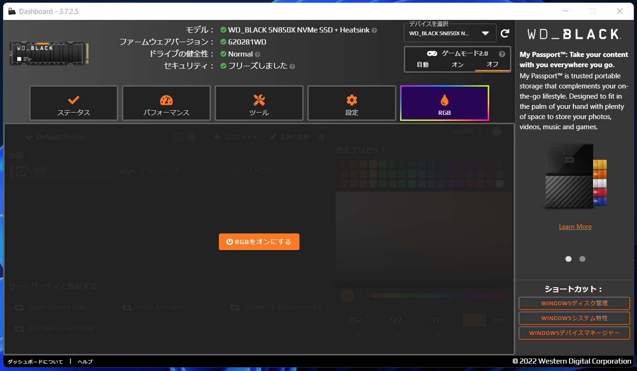Select the RGB tab
Viewport: 637px width, 371px height.
pyautogui.click(x=445, y=103)
